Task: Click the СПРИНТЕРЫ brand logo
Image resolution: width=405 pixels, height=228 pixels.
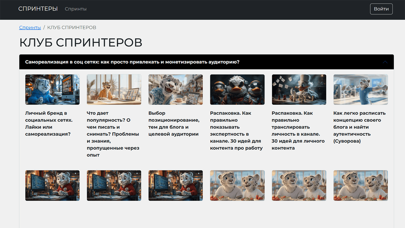Action: [38, 9]
